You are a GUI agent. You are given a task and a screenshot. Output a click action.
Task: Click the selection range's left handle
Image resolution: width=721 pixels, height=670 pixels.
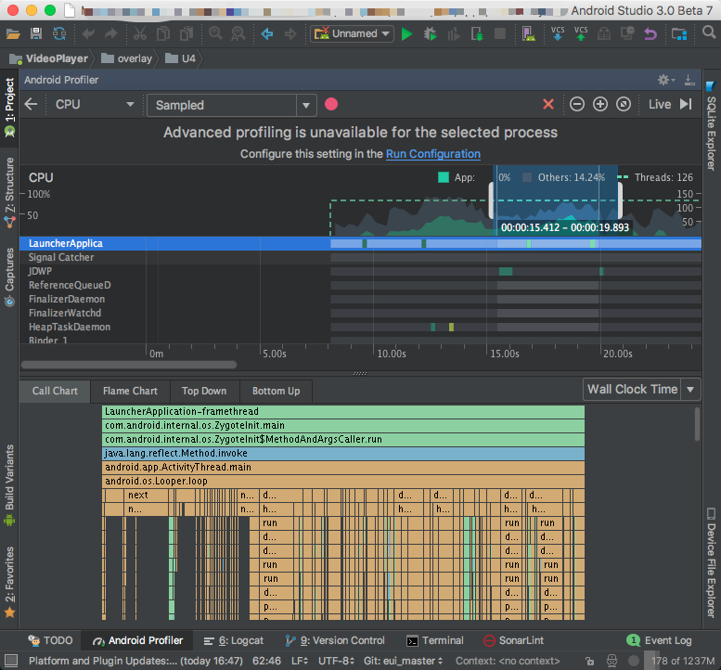tap(492, 200)
